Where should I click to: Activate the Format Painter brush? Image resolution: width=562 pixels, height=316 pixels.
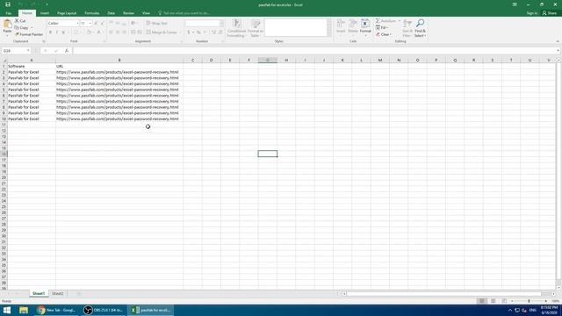point(17,34)
